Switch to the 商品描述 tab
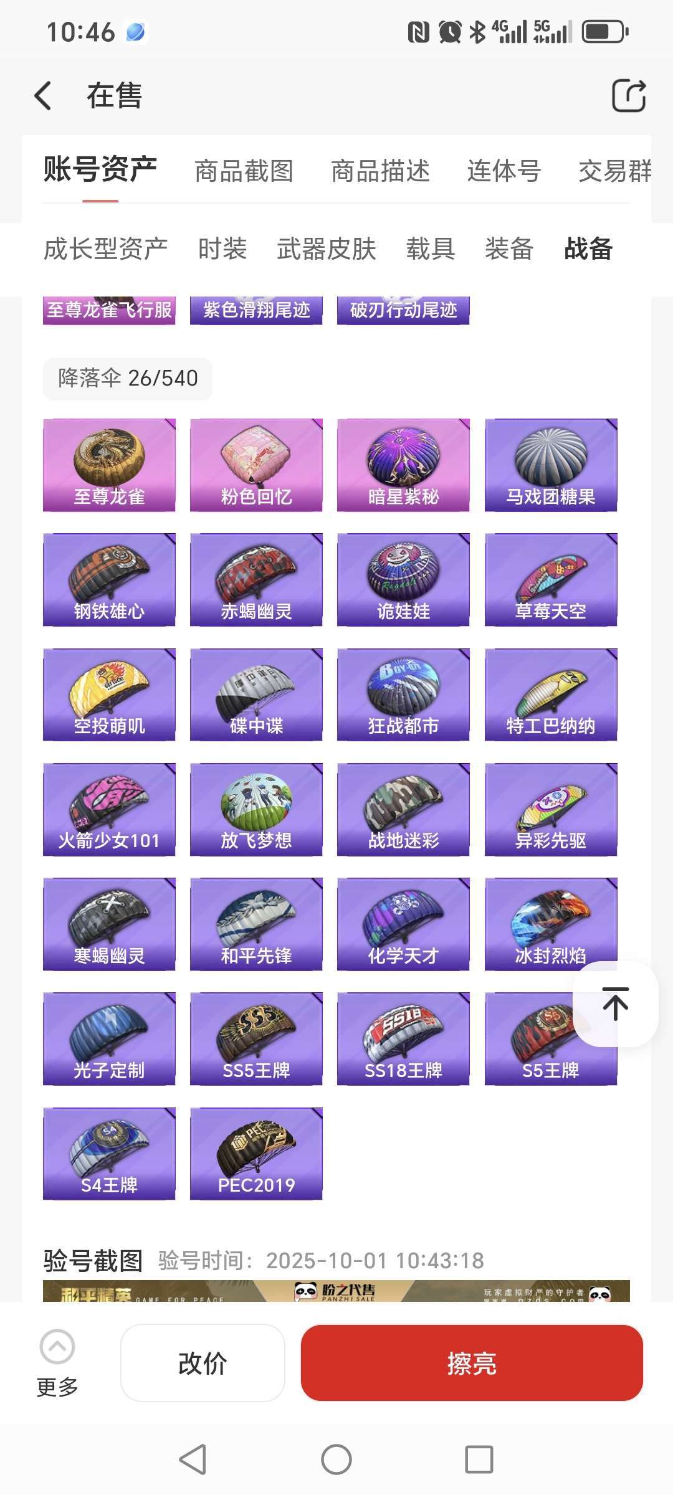Viewport: 673px width, 1495px height. (x=380, y=171)
